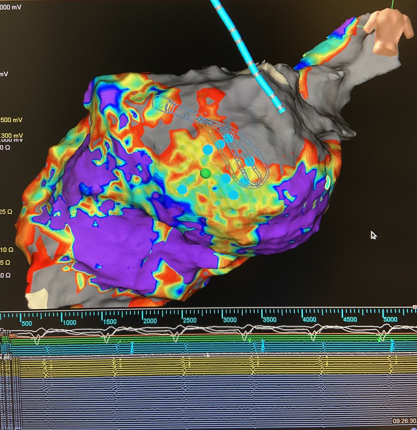Click the white-outlined marker at map's right edge

pyautogui.click(x=327, y=182)
